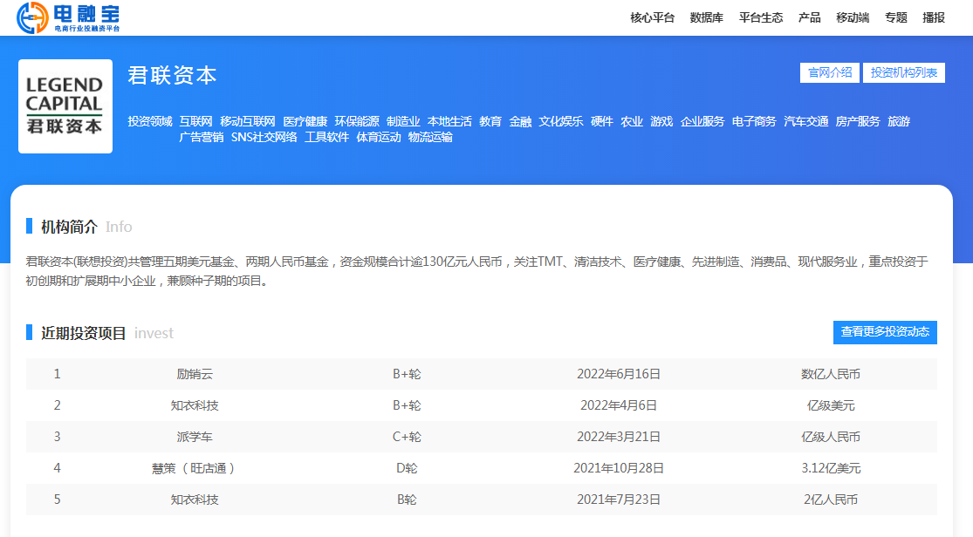This screenshot has width=973, height=537.
Task: Open the 数据库 menu
Action: tap(707, 17)
